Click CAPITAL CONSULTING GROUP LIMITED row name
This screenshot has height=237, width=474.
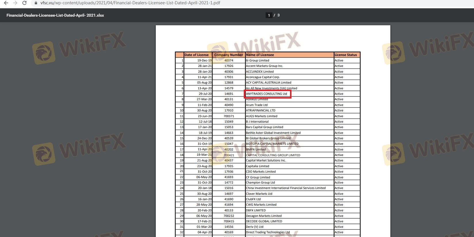point(273,155)
